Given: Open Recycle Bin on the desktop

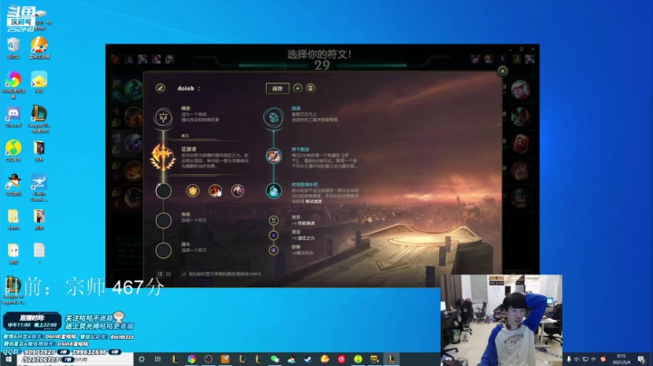Looking at the screenshot, I should (14, 48).
